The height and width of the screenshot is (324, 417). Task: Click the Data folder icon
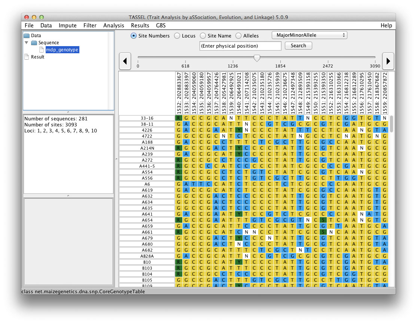pyautogui.click(x=27, y=35)
